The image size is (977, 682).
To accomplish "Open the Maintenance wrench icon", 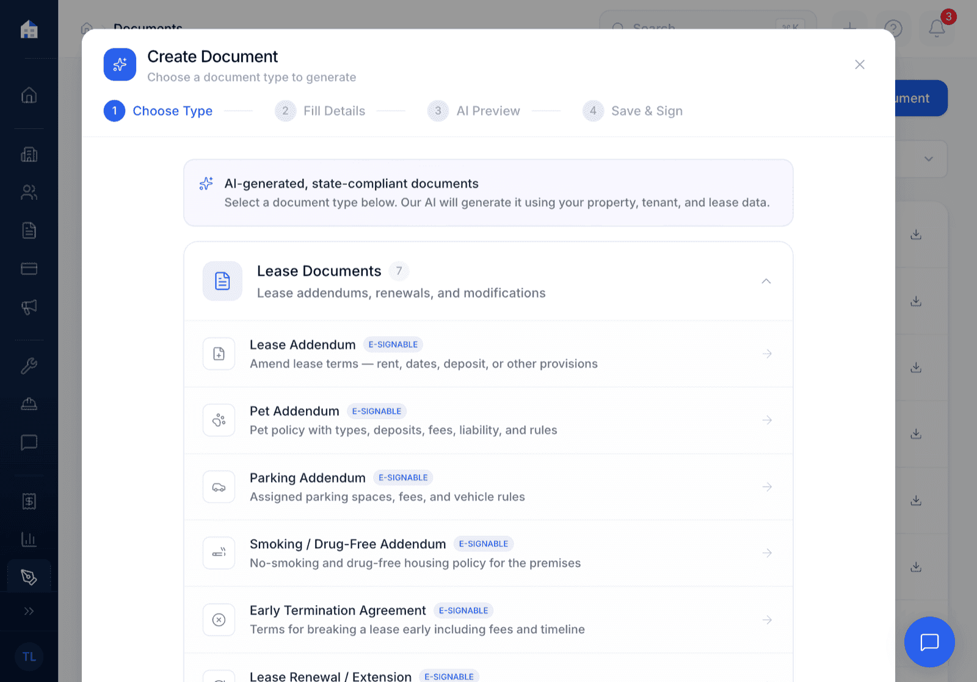I will (29, 365).
